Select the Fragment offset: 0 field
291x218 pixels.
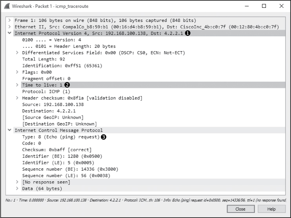(x=153, y=79)
